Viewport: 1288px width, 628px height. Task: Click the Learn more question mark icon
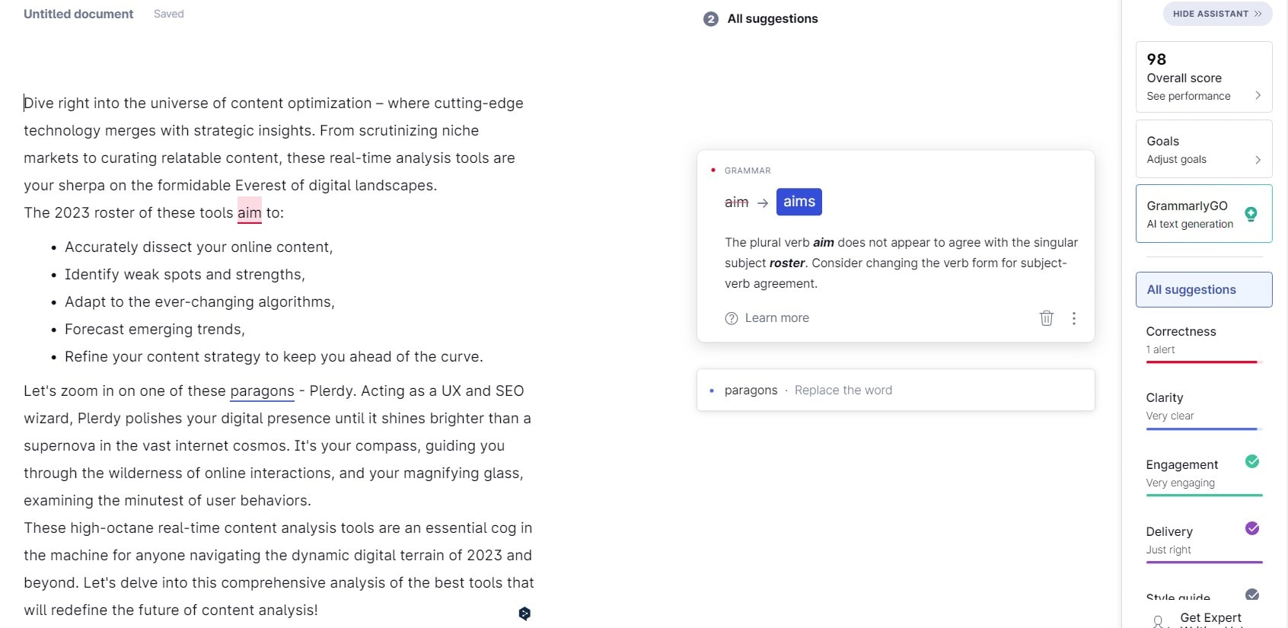click(732, 318)
